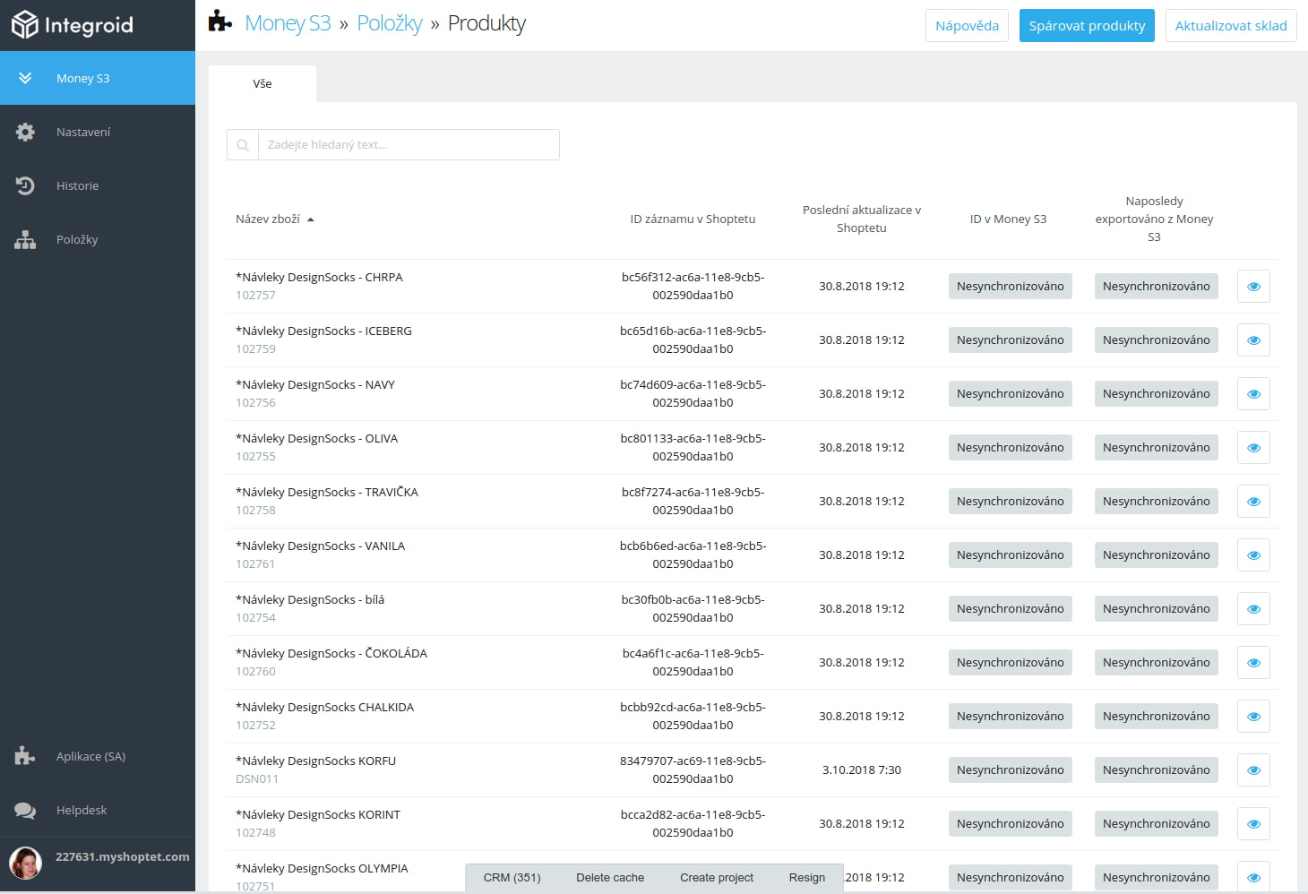
Task: Select *Návleky DesignSocks CHALKIDA name
Action: click(324, 708)
